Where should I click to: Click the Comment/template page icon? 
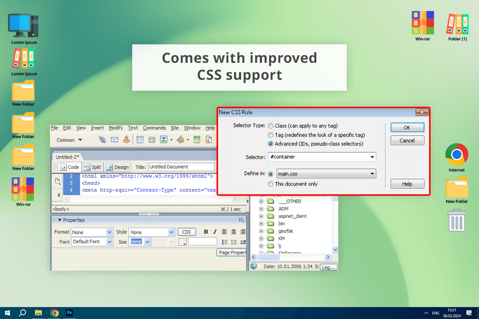(209, 140)
